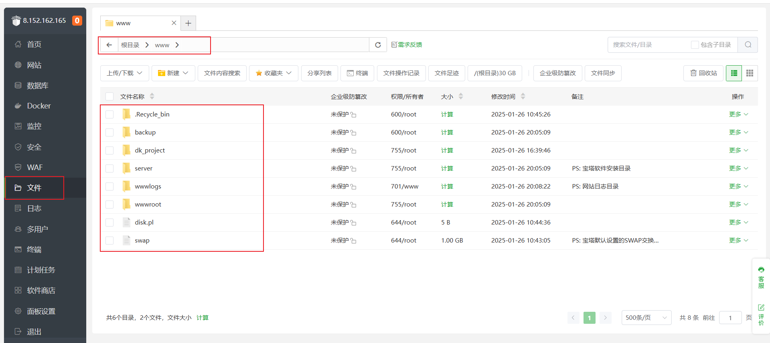Open the 500条/页 page size dropdown
Viewport: 770px width, 343px height.
click(x=646, y=318)
